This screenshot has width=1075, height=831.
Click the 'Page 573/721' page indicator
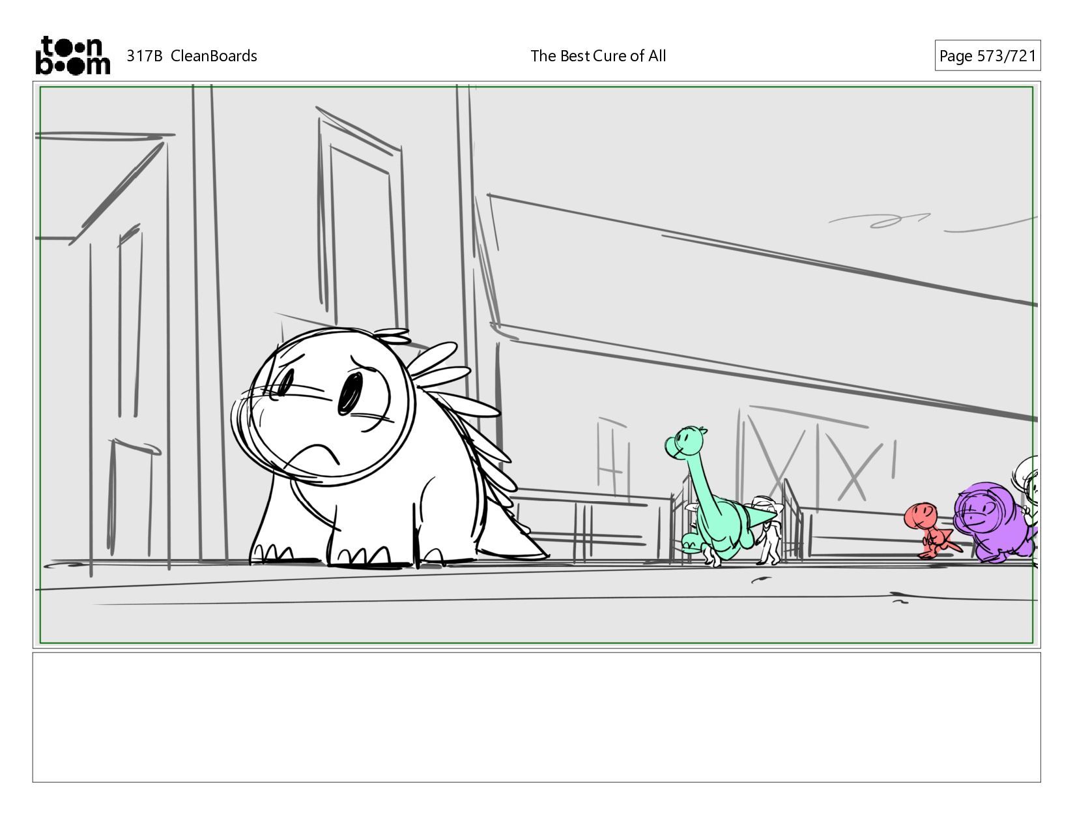[x=988, y=56]
